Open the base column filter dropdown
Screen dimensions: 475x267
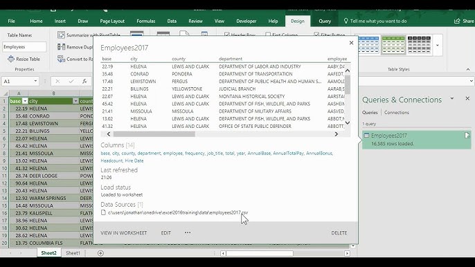click(x=25, y=101)
